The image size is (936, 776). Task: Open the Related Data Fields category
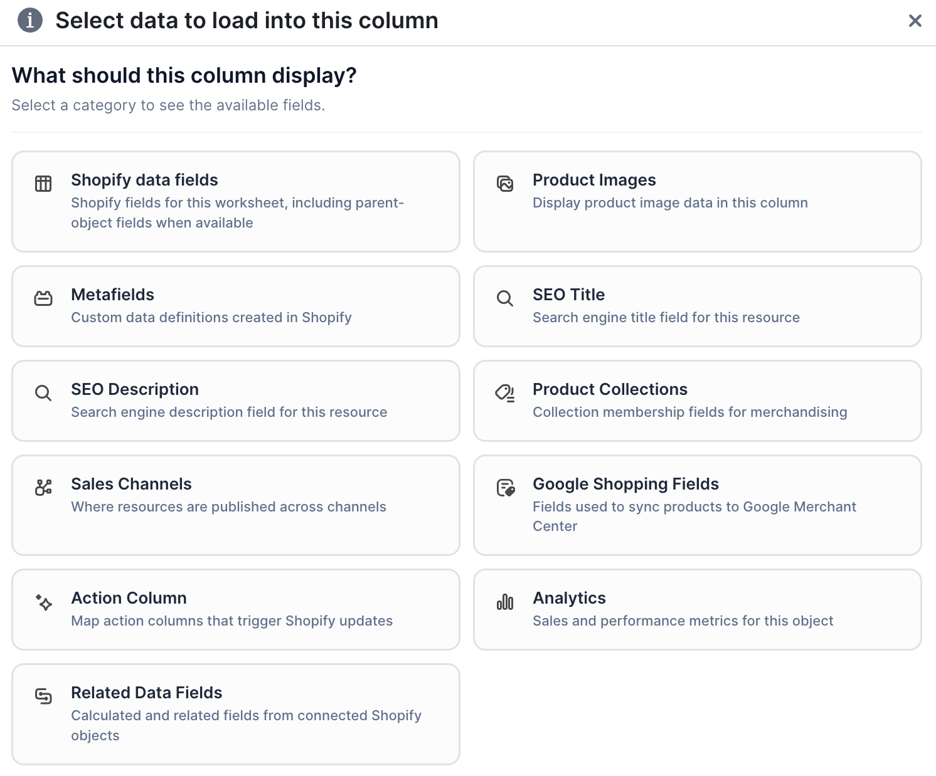(x=235, y=713)
